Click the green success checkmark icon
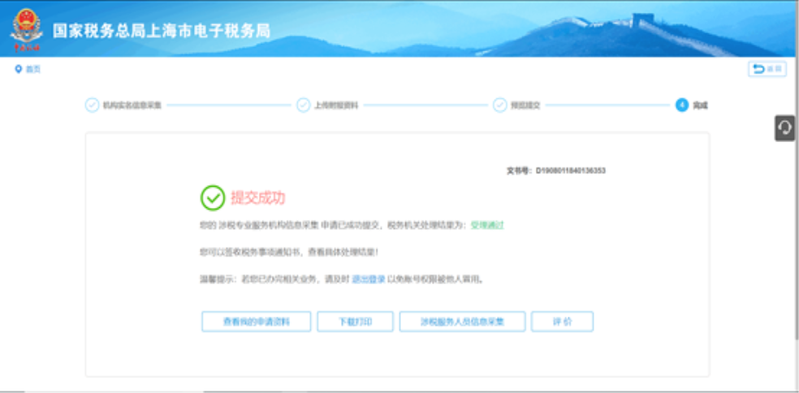Viewport: 799px width, 393px height. [x=213, y=197]
